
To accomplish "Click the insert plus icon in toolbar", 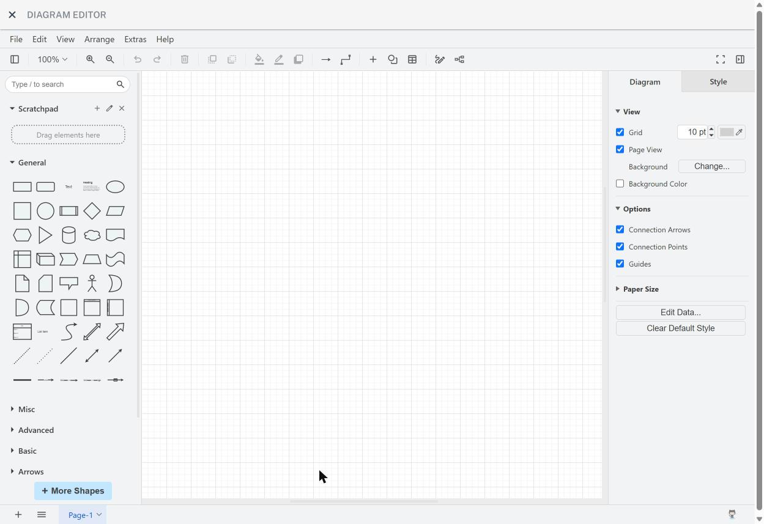I will click(x=373, y=59).
